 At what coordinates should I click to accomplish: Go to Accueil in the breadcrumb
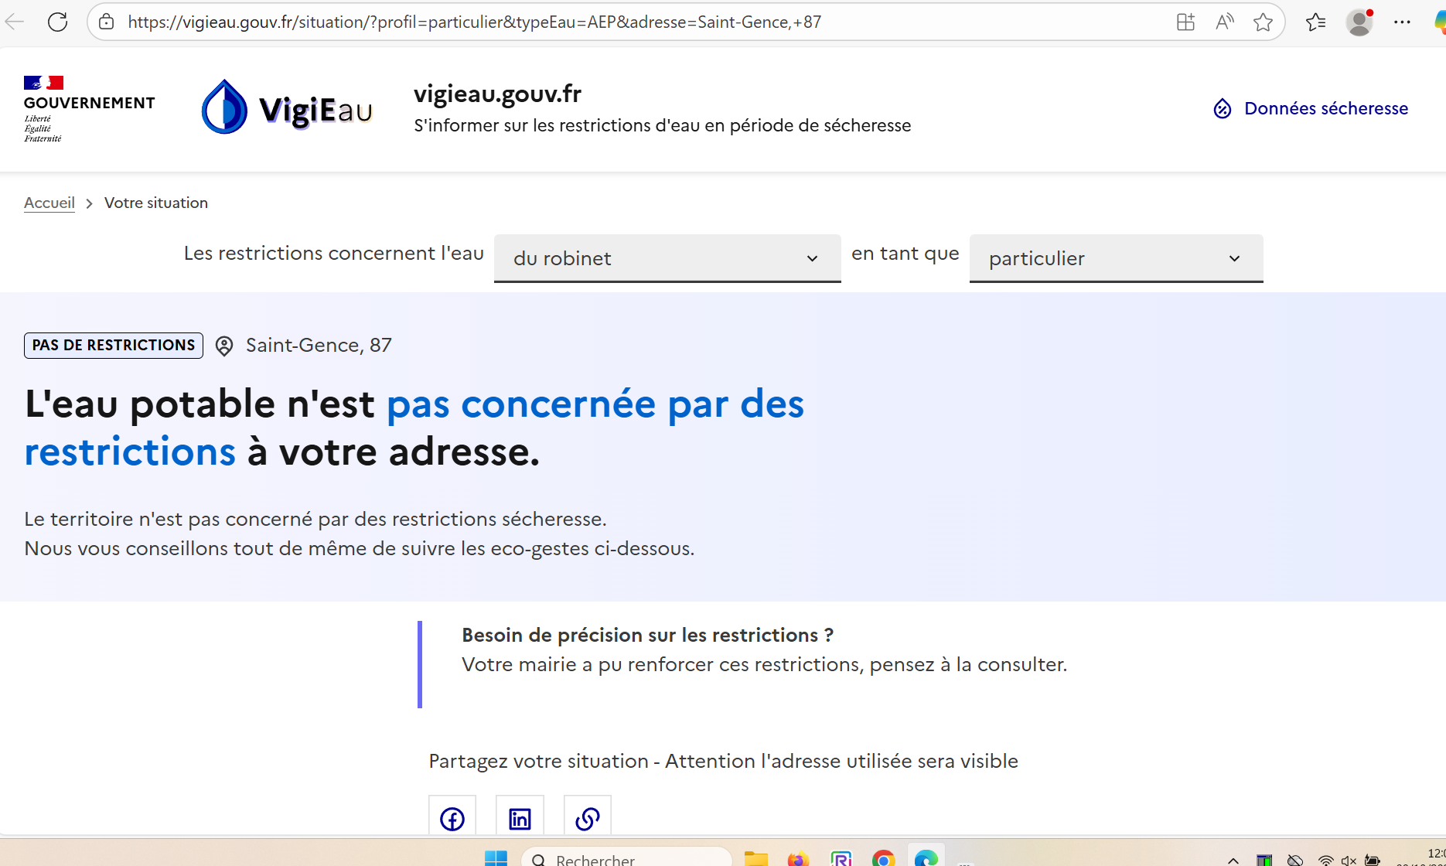tap(49, 203)
